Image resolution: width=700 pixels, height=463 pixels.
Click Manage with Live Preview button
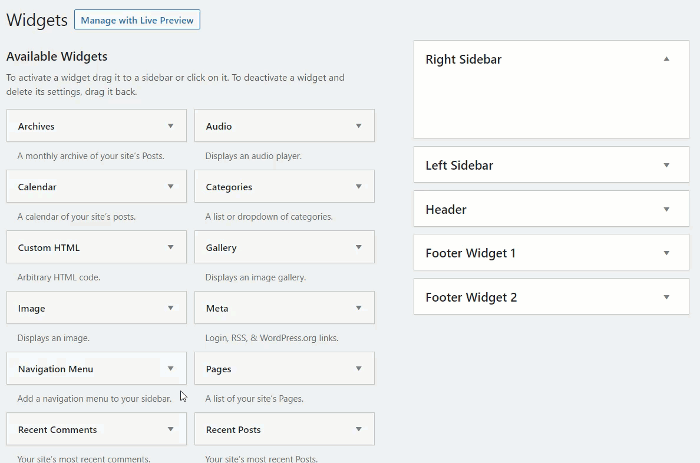click(137, 20)
